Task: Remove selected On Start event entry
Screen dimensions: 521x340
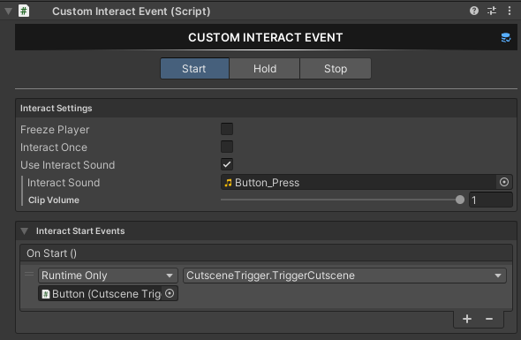Action: pos(489,319)
